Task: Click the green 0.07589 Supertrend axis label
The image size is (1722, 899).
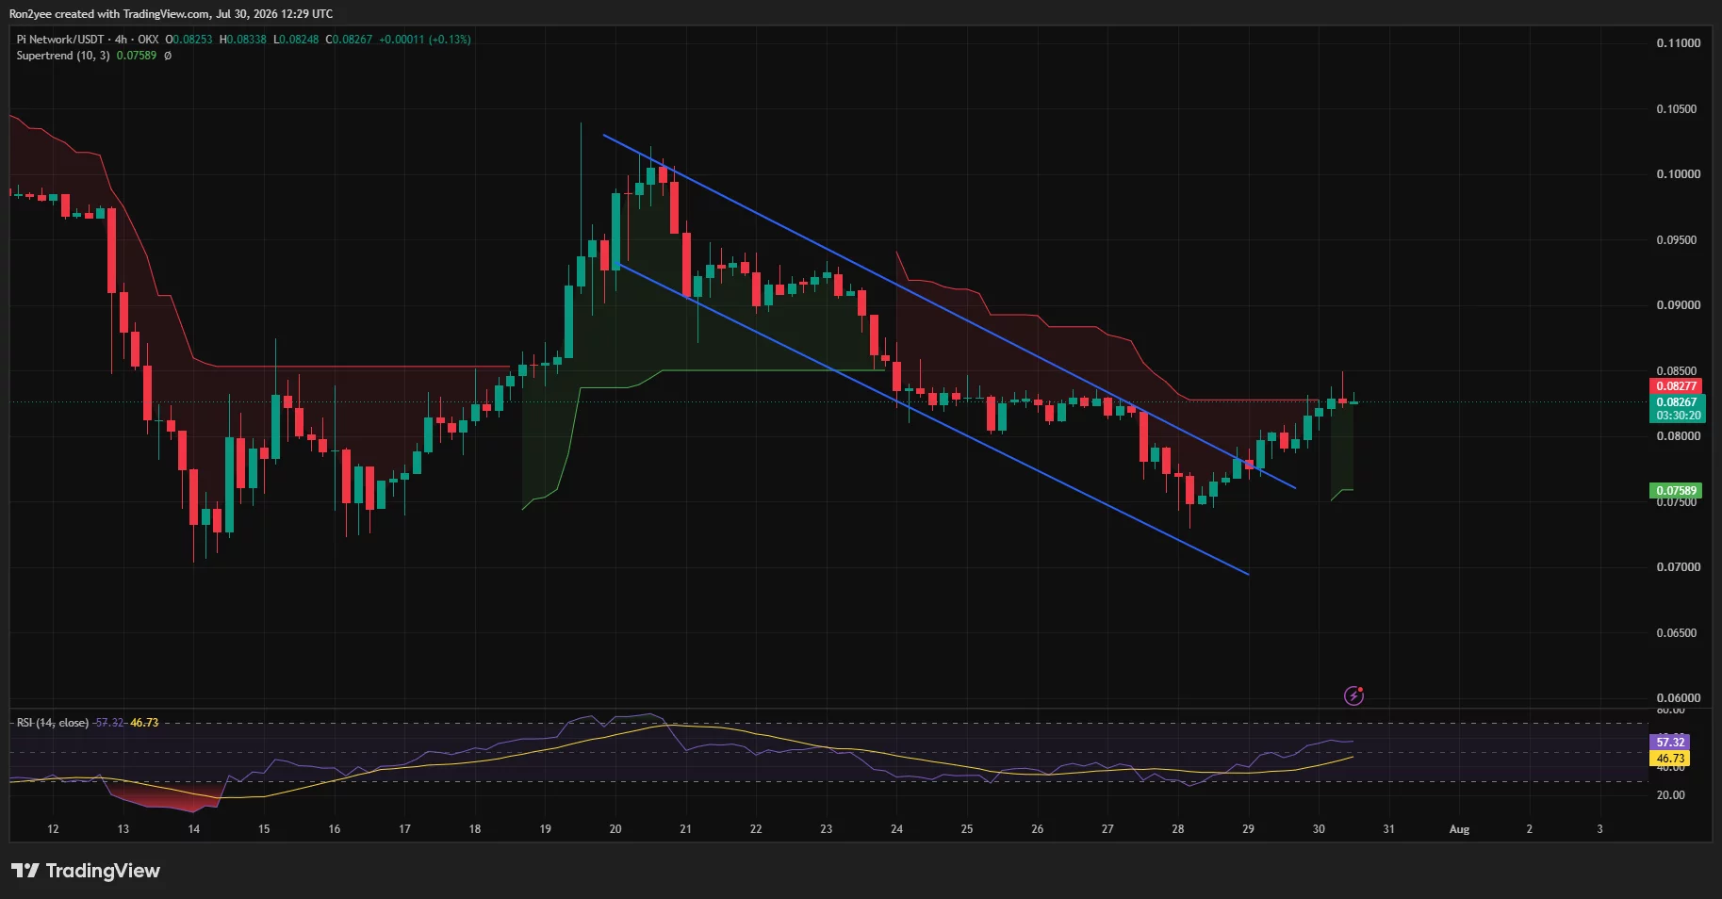Action: point(1677,491)
